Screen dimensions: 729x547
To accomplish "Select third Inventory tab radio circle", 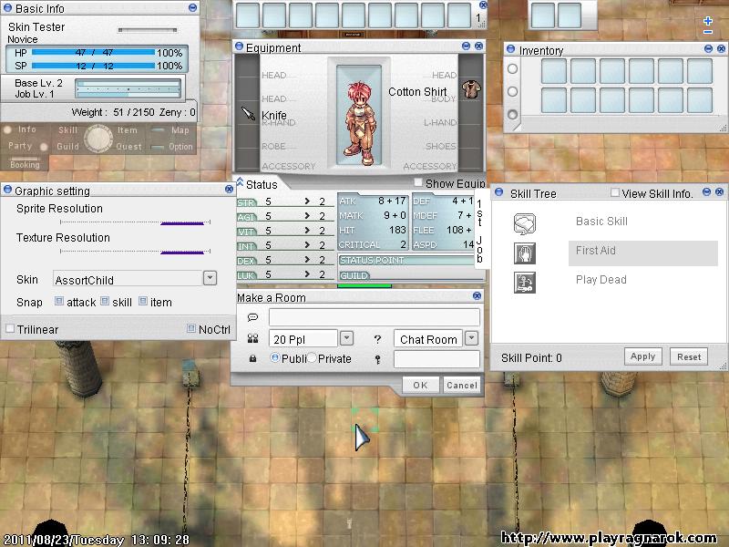I will [512, 114].
